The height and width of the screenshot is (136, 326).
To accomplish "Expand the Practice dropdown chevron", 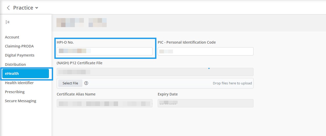I will [37, 8].
